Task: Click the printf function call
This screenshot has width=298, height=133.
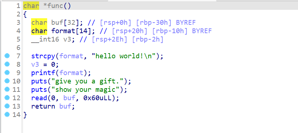Action: [x=43, y=73]
